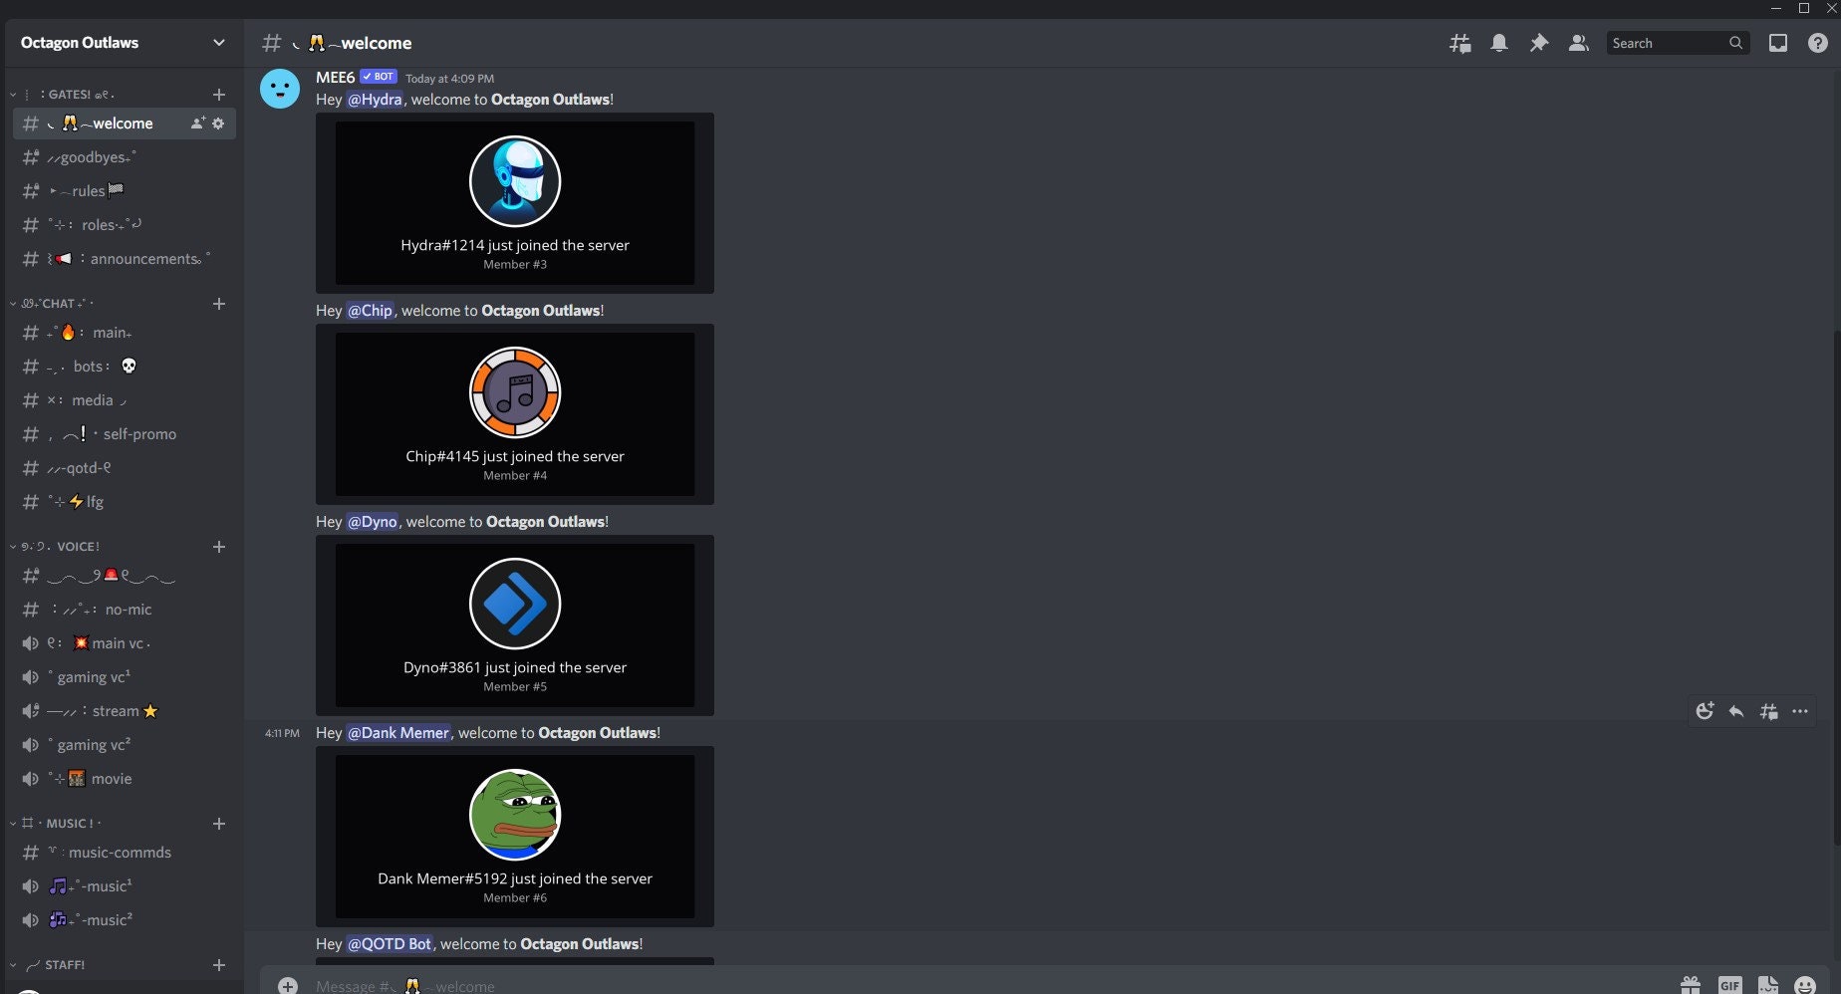This screenshot has width=1841, height=994.
Task: Open pinned messages for welcome channel
Action: [1538, 43]
